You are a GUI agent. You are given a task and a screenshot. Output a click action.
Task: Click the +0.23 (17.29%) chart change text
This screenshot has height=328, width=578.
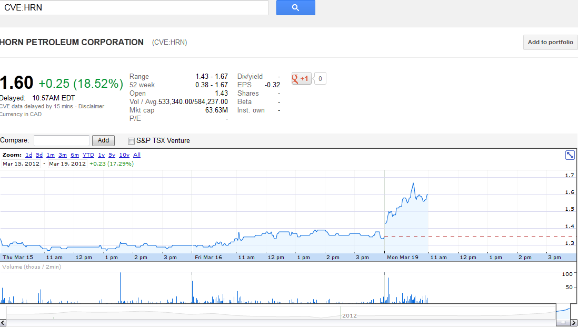tap(112, 163)
